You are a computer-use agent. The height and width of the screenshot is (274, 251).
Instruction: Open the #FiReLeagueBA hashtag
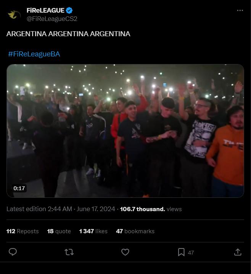click(x=34, y=54)
